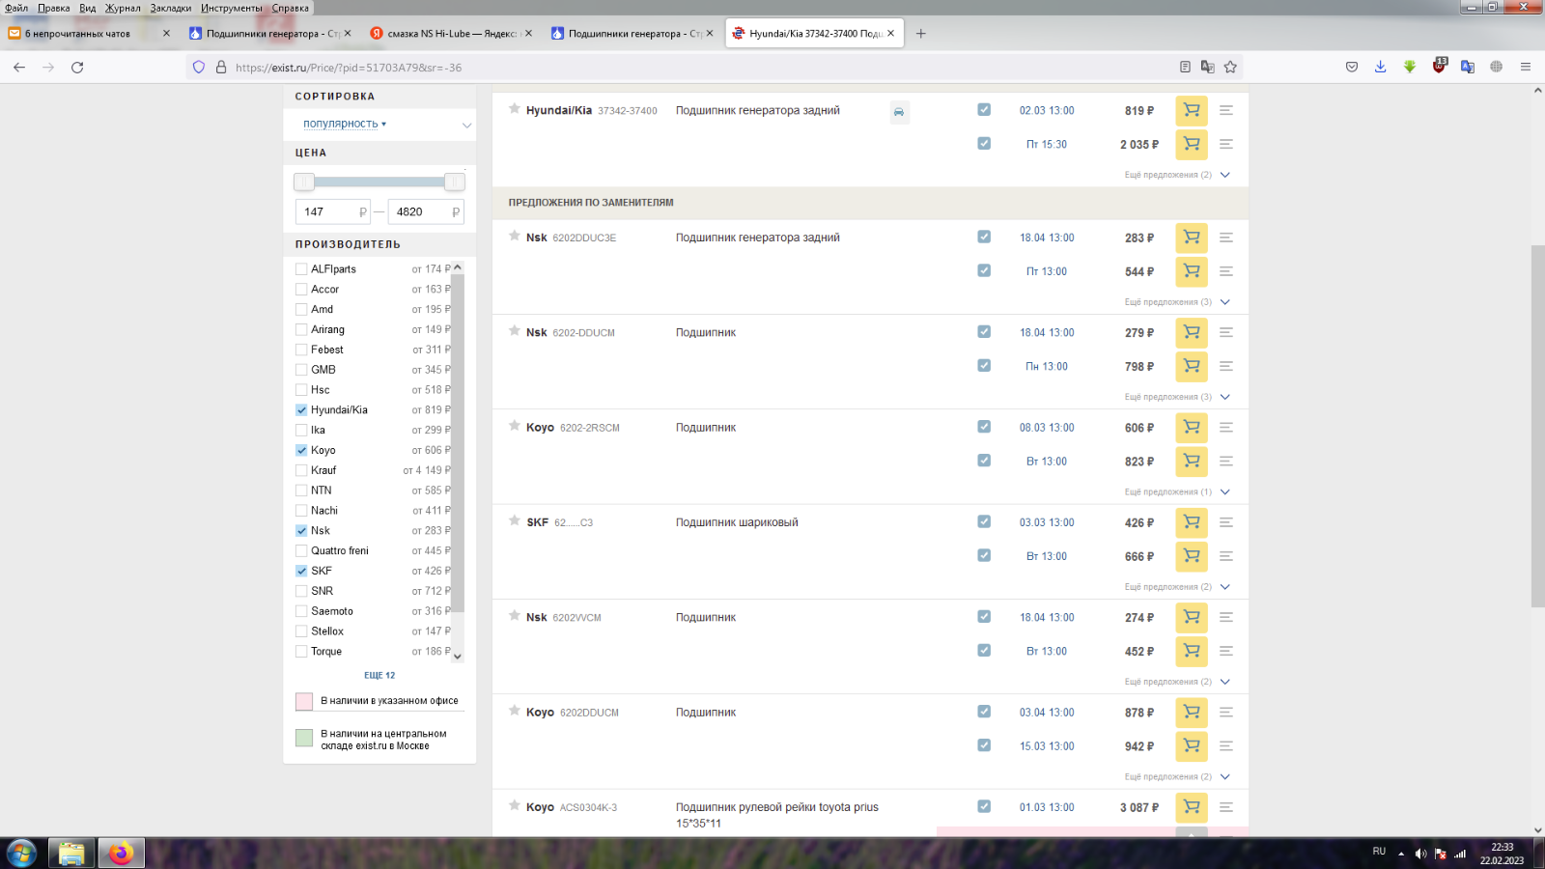Open car applicability icon for Hyundai/Kia bearing
Screen dimensions: 1545x869
pyautogui.click(x=899, y=112)
